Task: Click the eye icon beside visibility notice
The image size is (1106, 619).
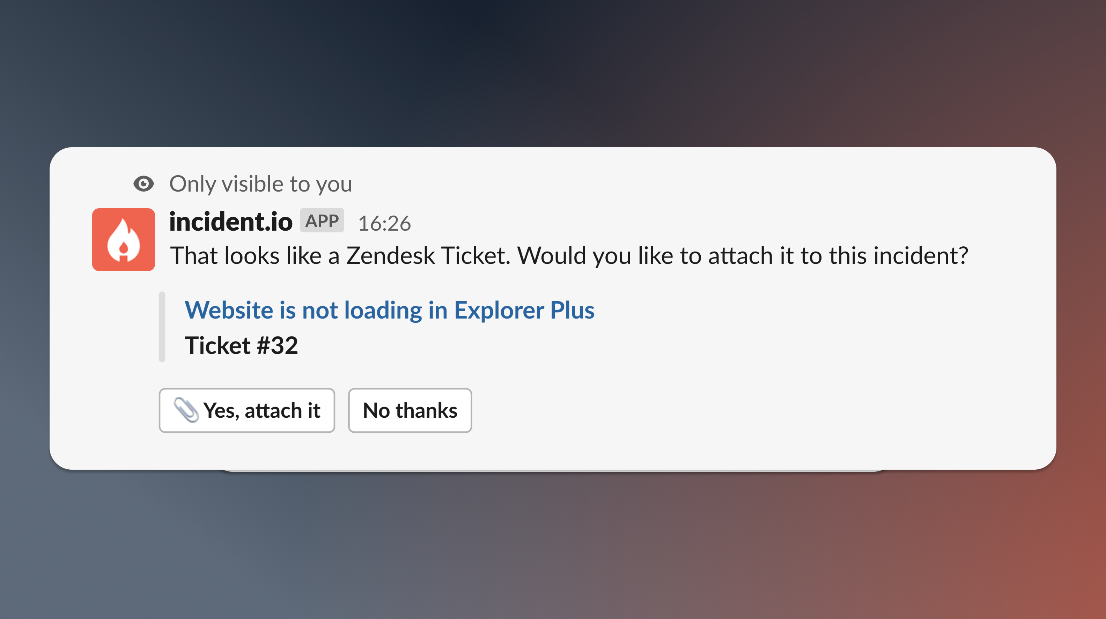Action: coord(143,184)
